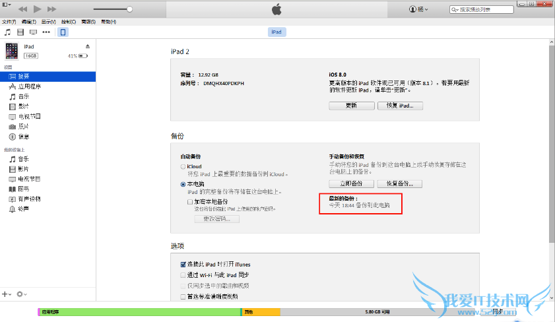Click the 5.80 GB 可用 free space label
The height and width of the screenshot is (322, 555).
click(x=377, y=311)
